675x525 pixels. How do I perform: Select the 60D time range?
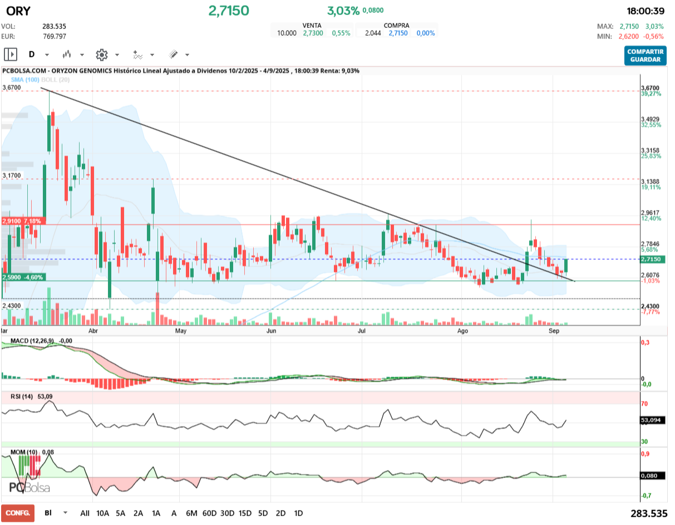[x=209, y=513]
